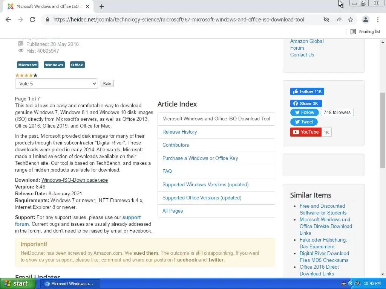Image resolution: width=386 pixels, height=289 pixels.
Task: Reload the current page
Action: pos(32,20)
